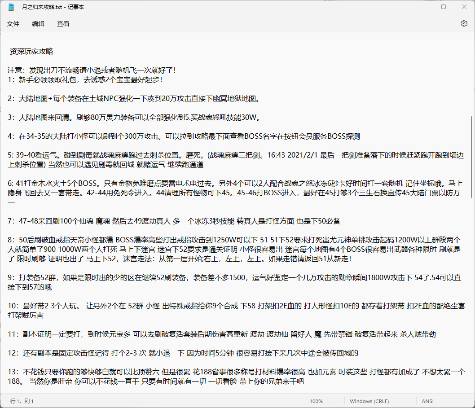The height and width of the screenshot is (408, 475).
Task: Place cursor in the paragraph mentioning BOSS探测
Action: click(x=180, y=136)
